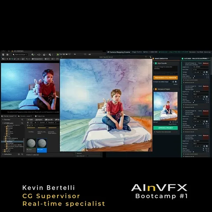The width and height of the screenshot is (212, 212).
Task: Click Export Result link
Action: [x=173, y=124]
